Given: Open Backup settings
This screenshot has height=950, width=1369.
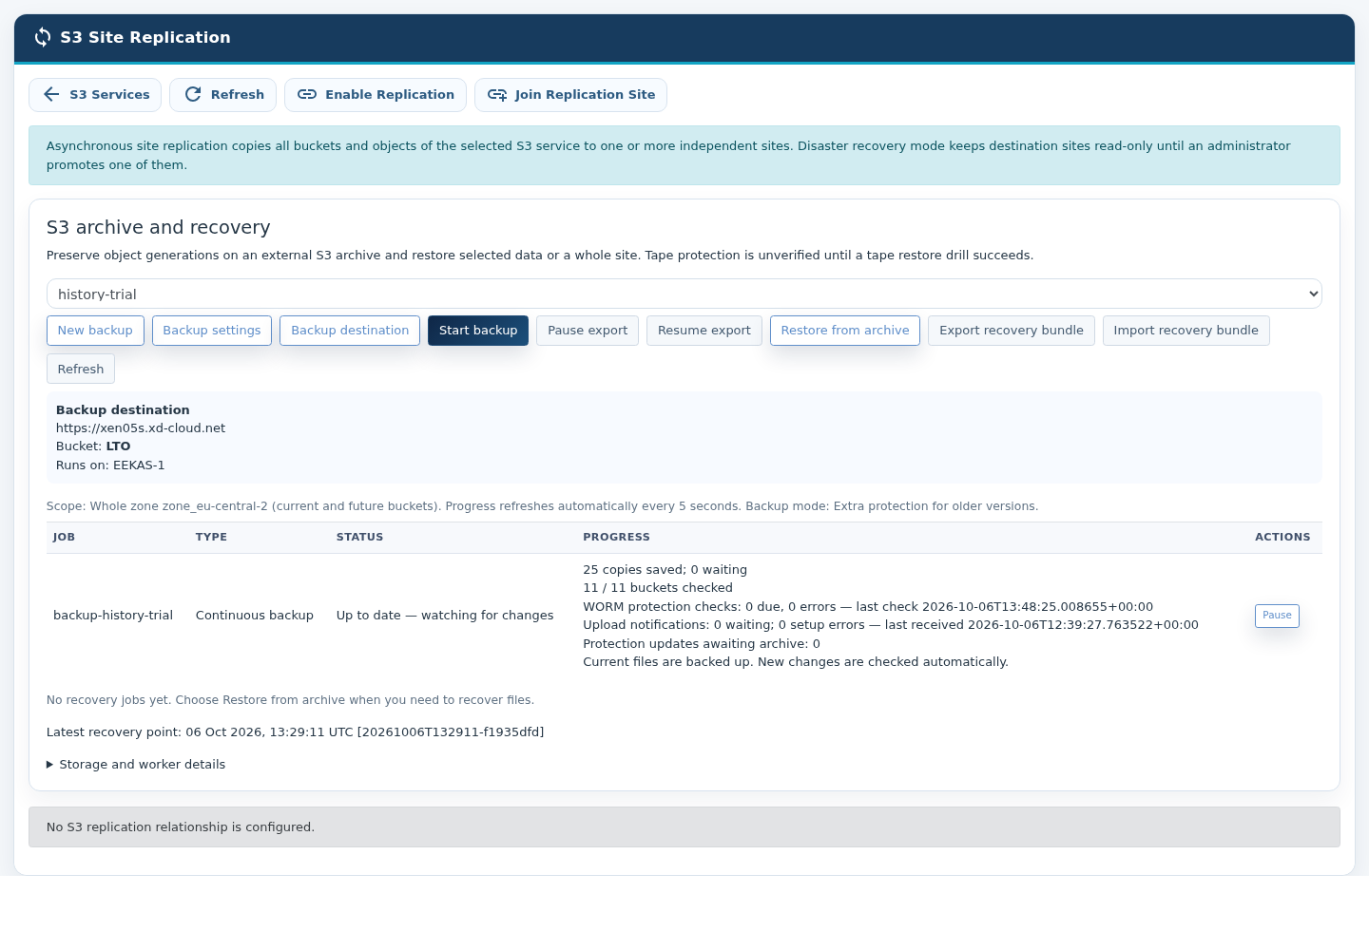Looking at the screenshot, I should pyautogui.click(x=212, y=331).
